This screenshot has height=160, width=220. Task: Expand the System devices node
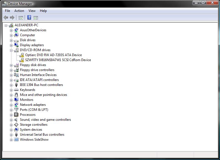11,130
